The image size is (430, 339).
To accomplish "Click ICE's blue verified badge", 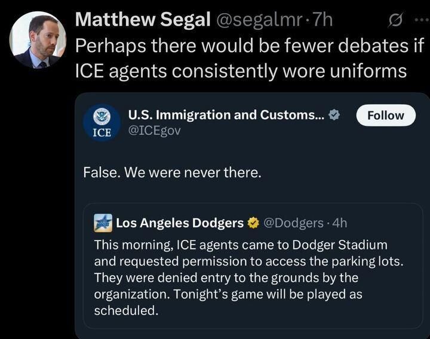I will point(334,115).
